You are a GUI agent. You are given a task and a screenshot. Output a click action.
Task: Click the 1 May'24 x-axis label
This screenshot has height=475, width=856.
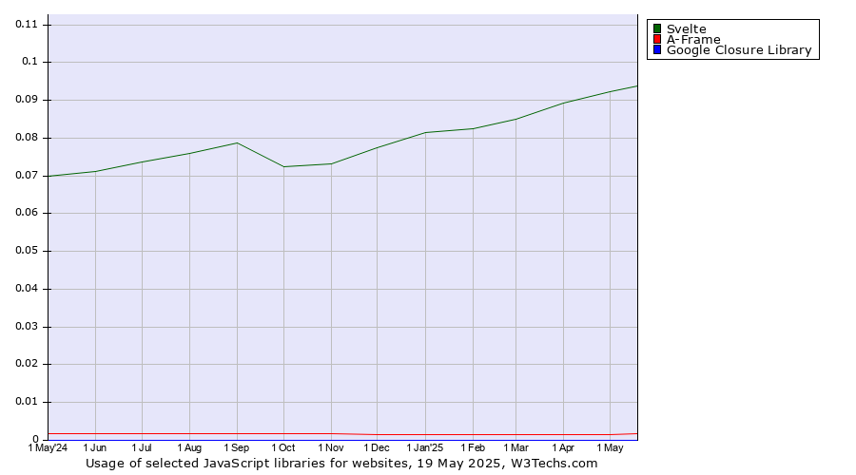(49, 447)
